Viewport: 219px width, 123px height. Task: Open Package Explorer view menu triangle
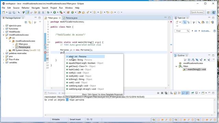[40, 22]
